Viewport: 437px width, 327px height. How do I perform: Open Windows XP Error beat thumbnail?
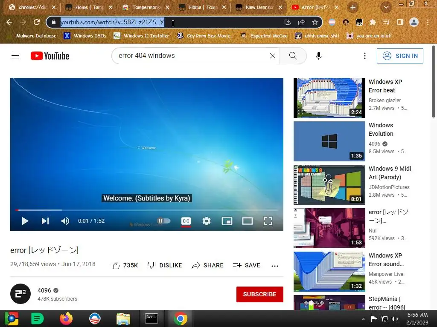329,98
